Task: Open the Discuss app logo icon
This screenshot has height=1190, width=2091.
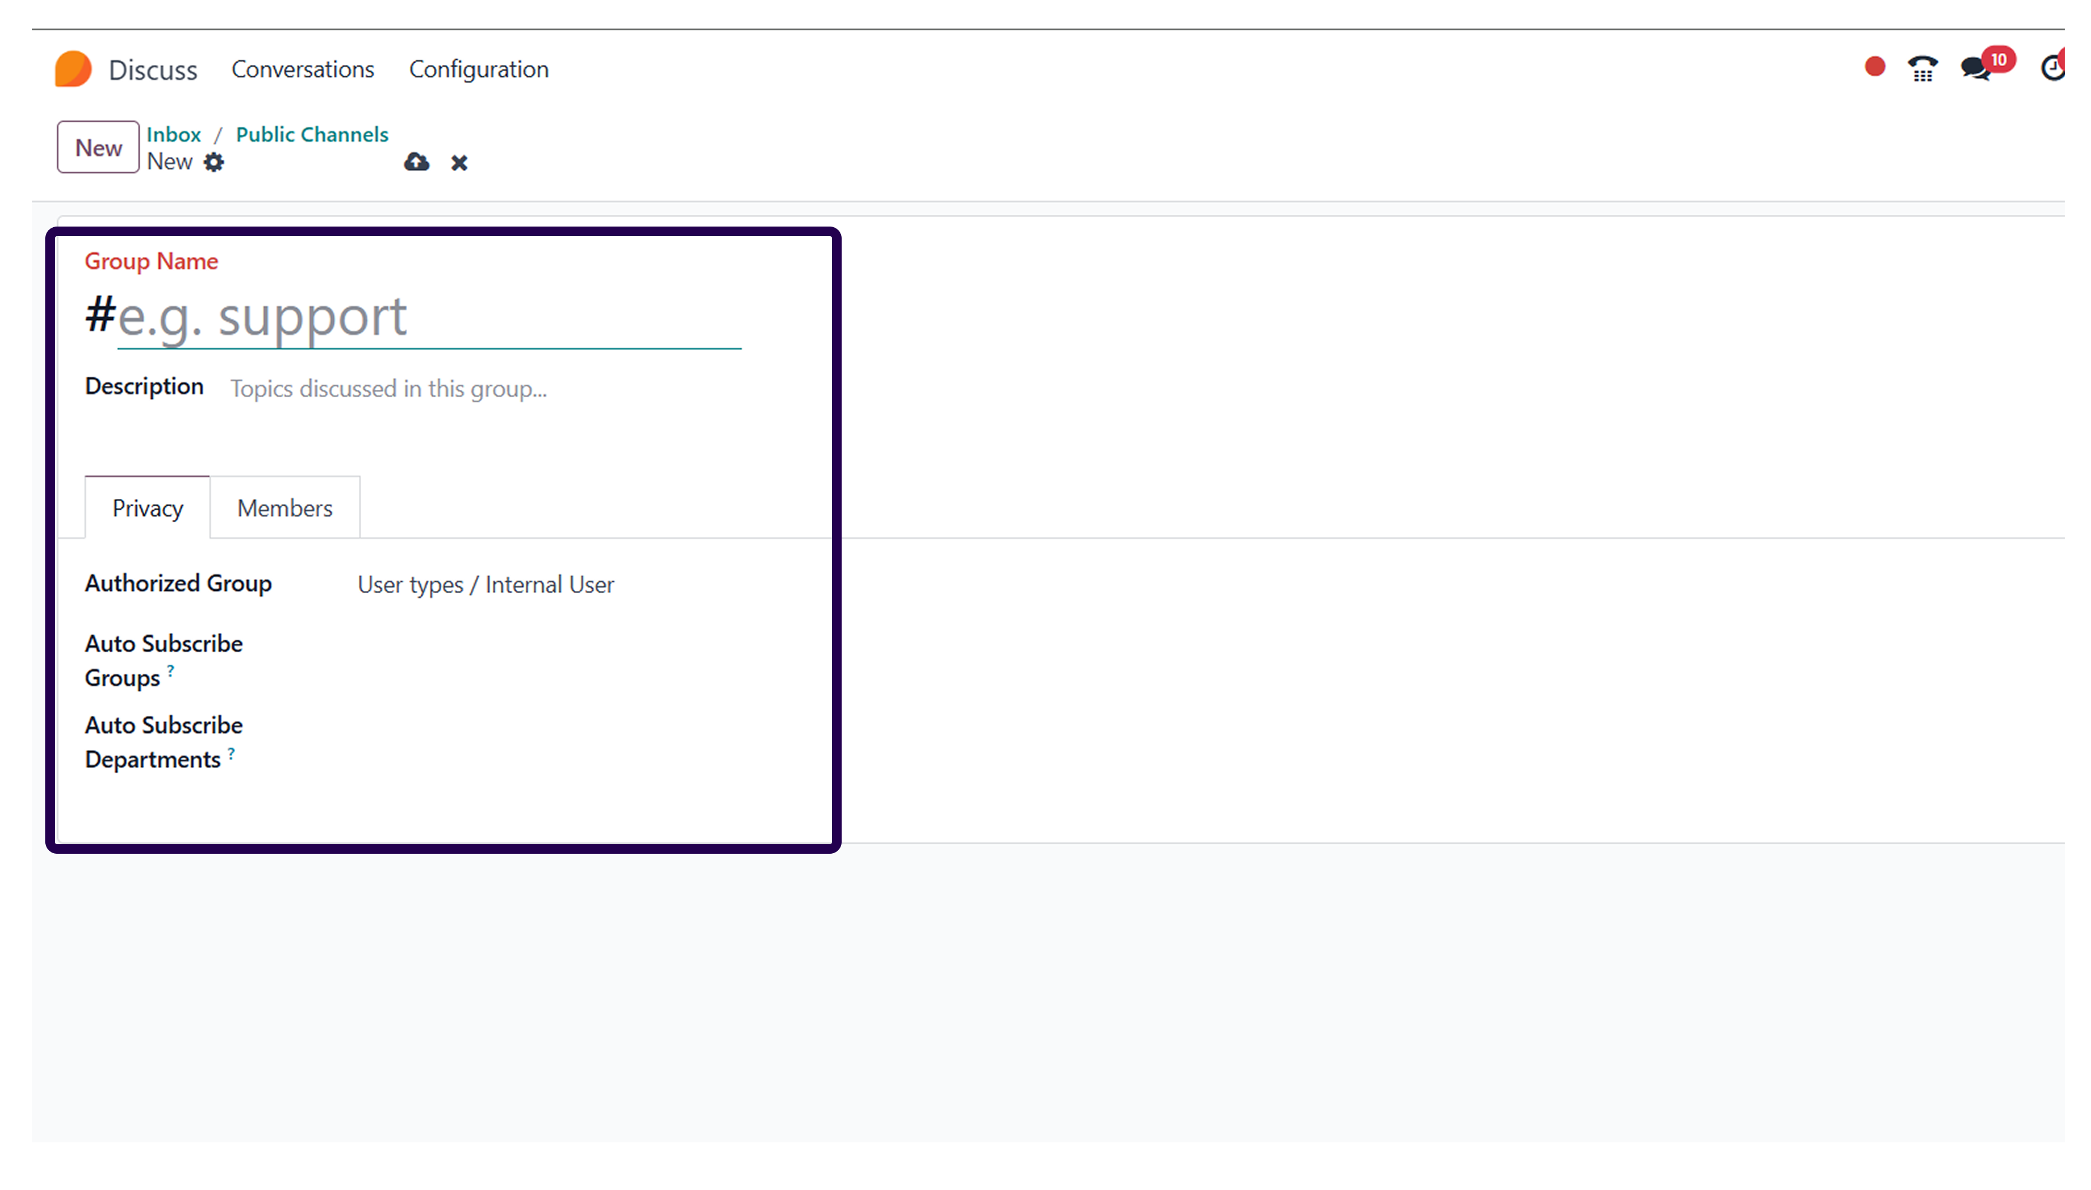Action: 73,70
